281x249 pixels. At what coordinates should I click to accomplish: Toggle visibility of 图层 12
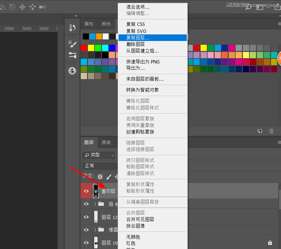point(86,217)
